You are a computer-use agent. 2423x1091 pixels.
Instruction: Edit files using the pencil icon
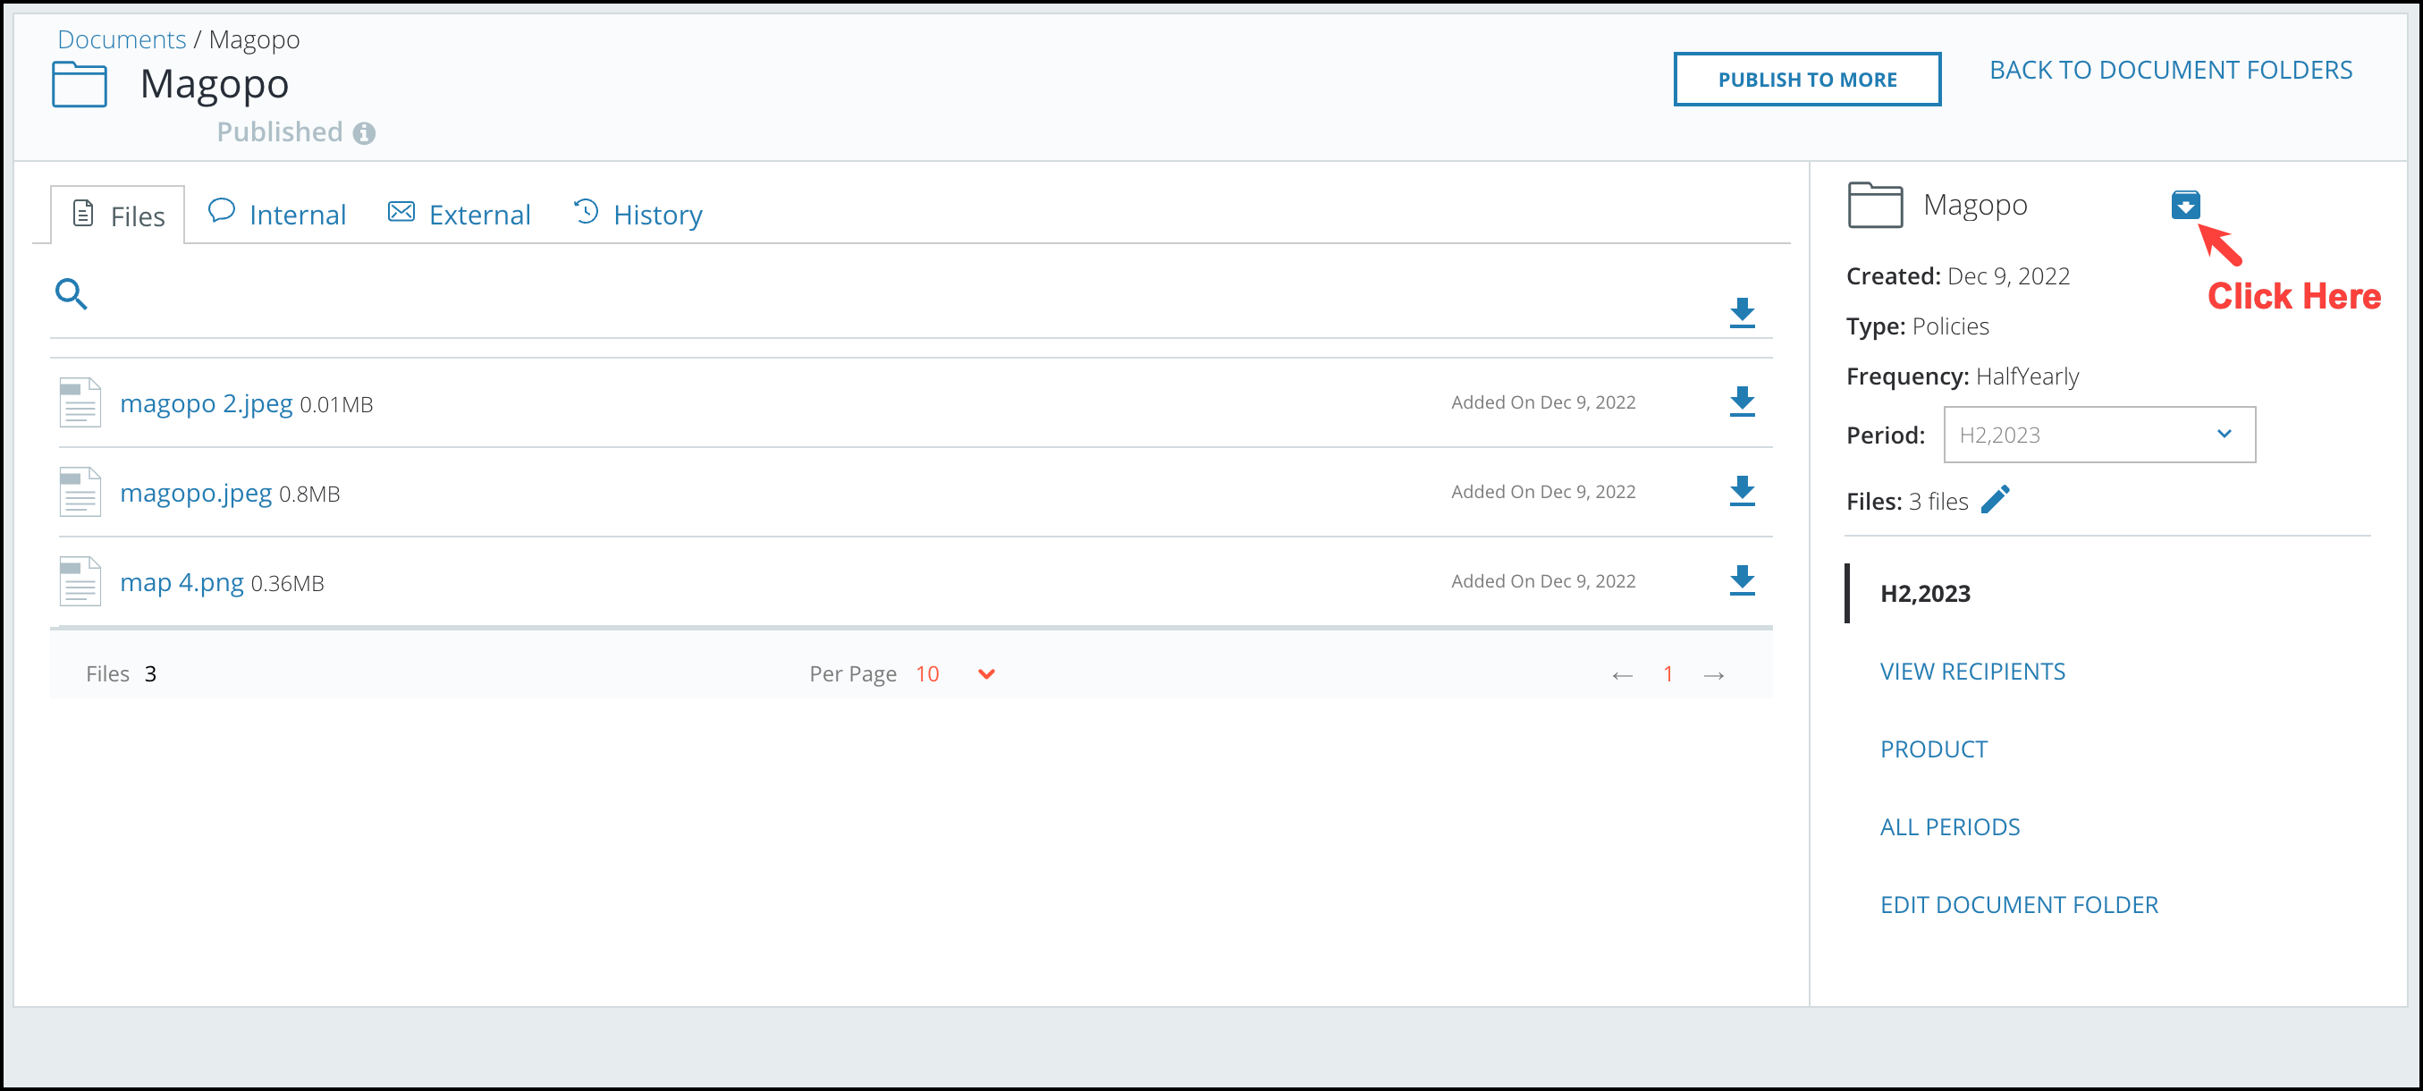[x=1996, y=499]
